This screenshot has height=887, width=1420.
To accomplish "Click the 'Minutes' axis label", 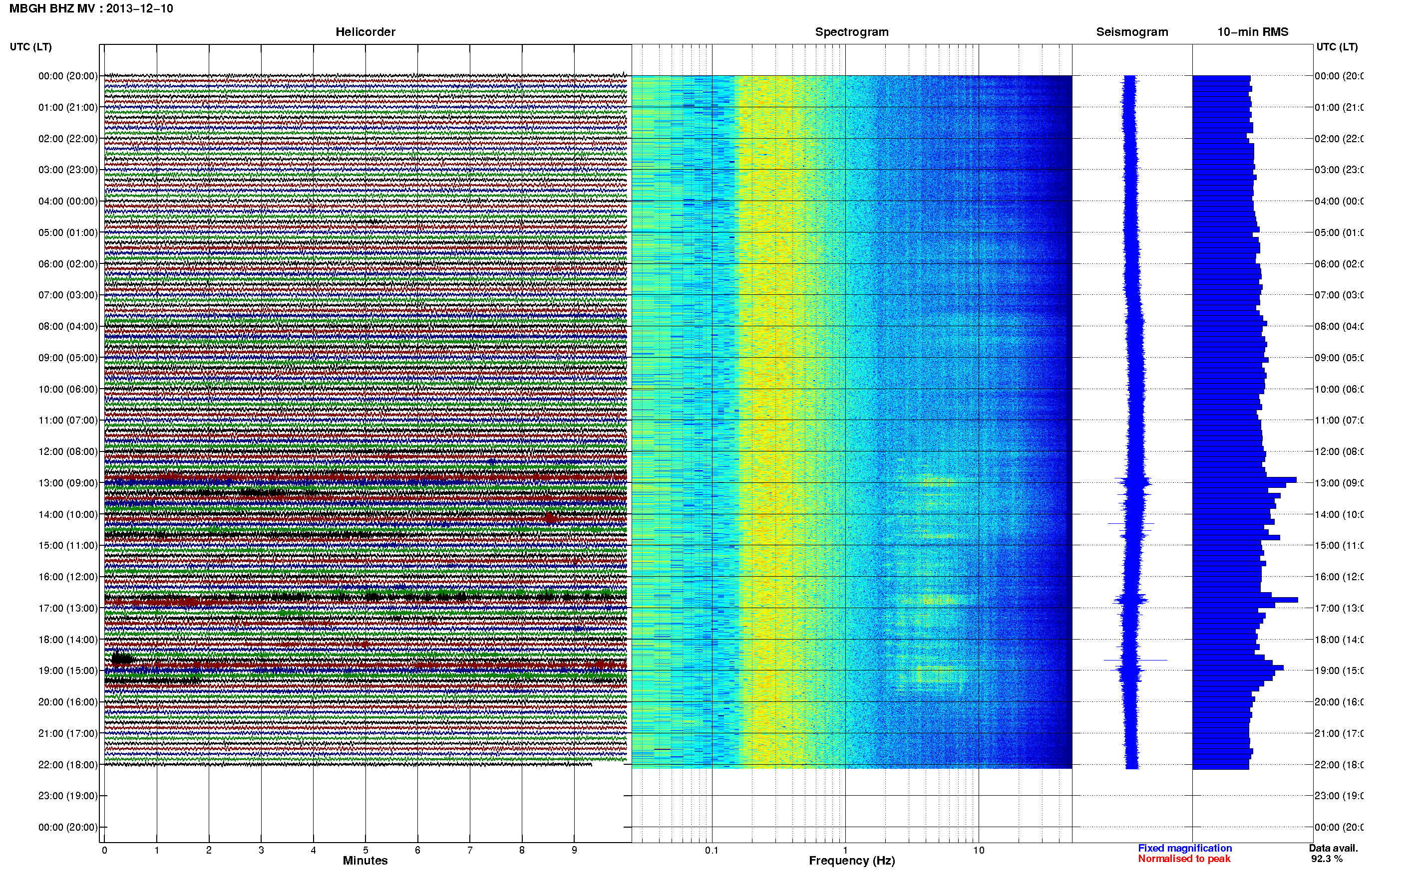I will point(365,861).
